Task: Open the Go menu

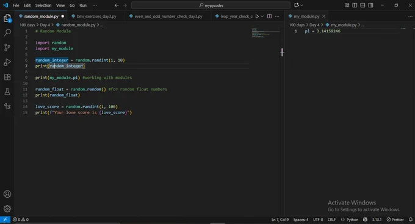Action: pyautogui.click(x=72, y=5)
